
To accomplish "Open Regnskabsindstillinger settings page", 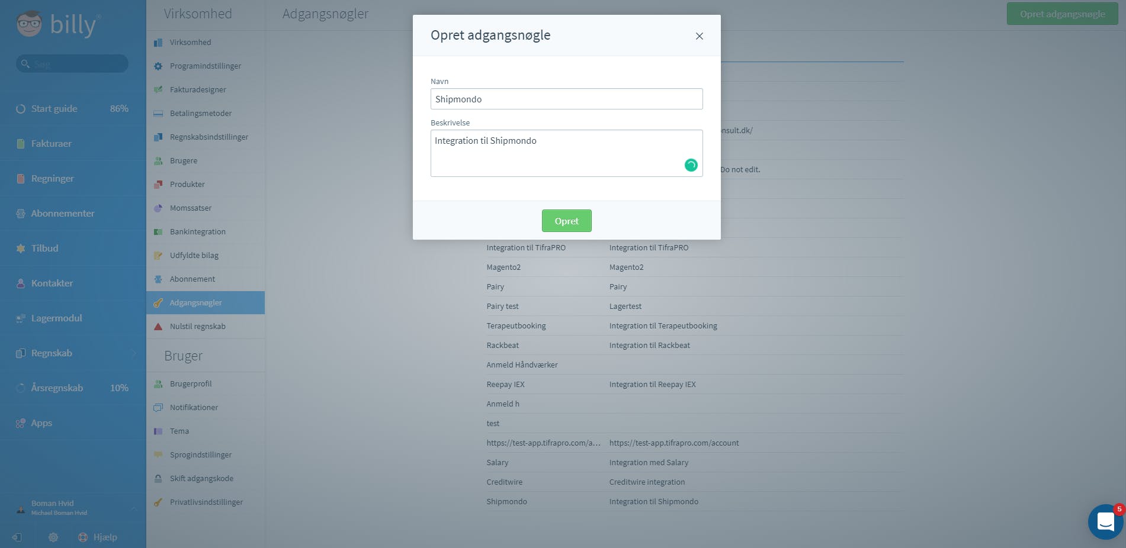I will click(206, 137).
